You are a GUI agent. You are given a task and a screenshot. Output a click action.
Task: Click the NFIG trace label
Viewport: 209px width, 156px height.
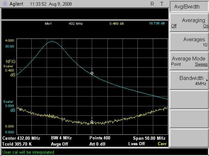coord(10,61)
